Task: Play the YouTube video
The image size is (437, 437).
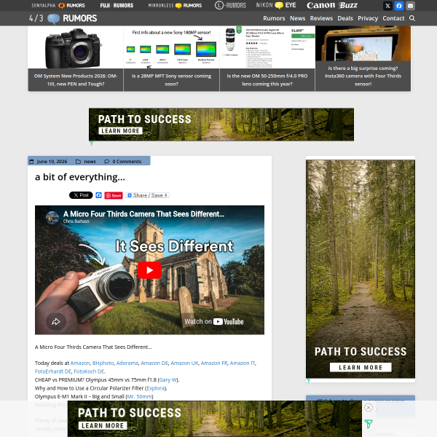Action: click(149, 270)
